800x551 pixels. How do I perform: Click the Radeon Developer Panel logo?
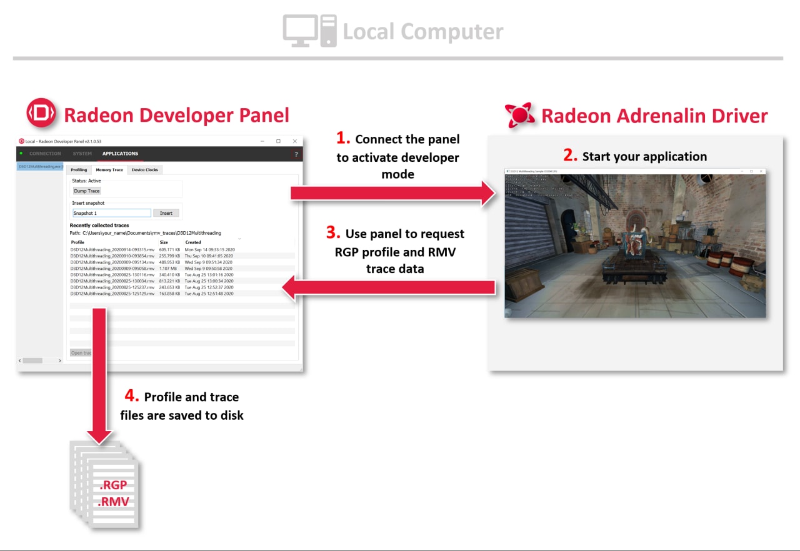(41, 114)
